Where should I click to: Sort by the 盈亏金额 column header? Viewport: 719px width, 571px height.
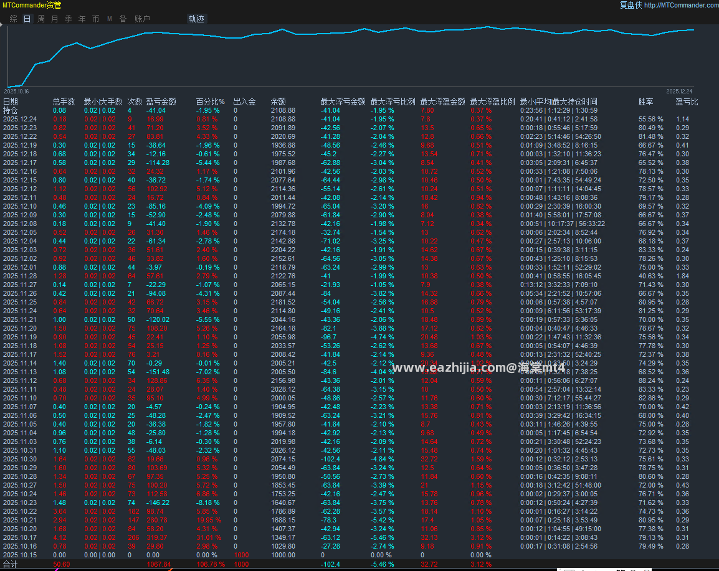coord(161,101)
